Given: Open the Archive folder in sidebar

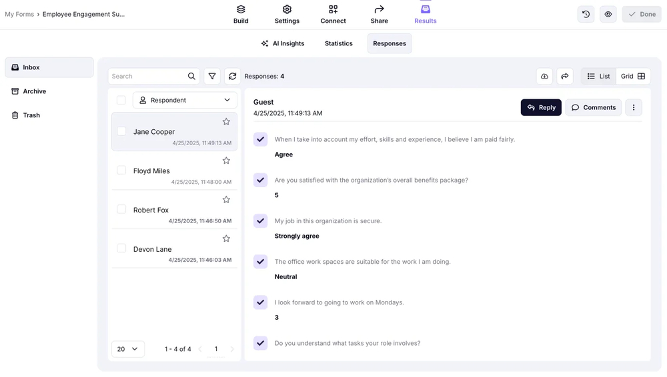Looking at the screenshot, I should (x=34, y=91).
